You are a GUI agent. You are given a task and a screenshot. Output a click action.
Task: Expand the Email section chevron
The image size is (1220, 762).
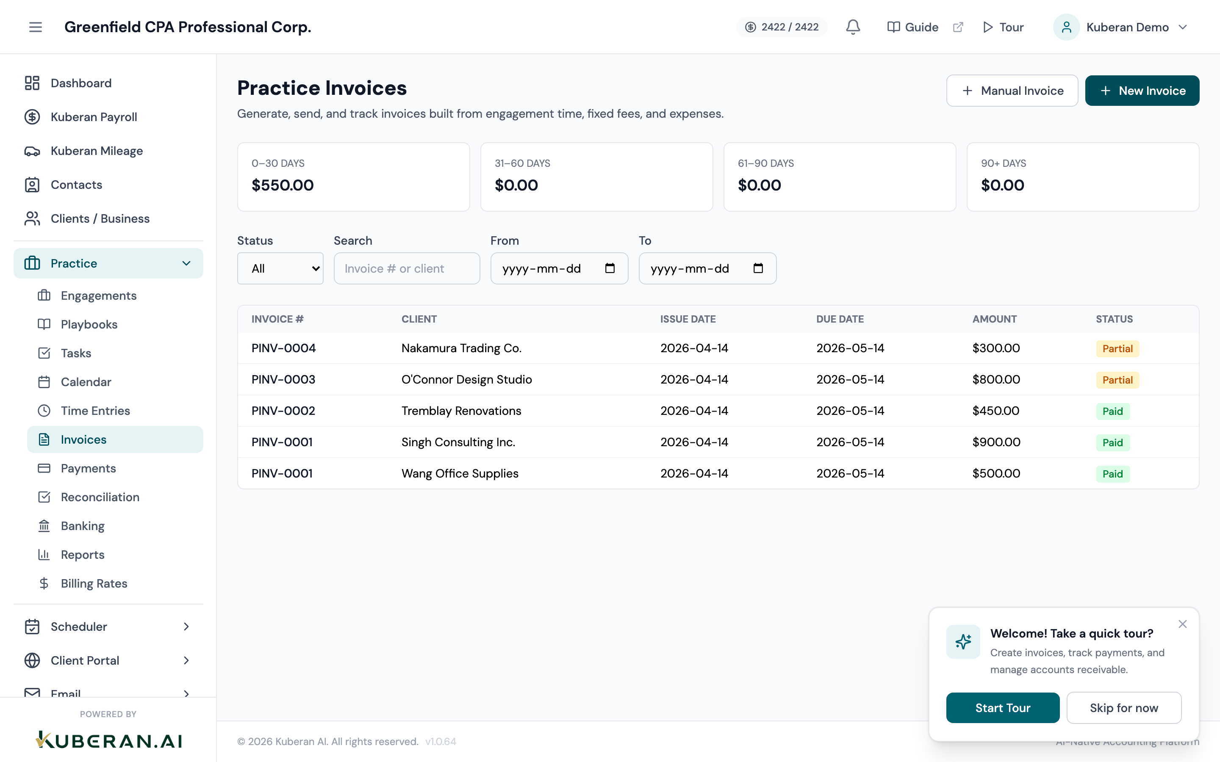[x=186, y=693]
